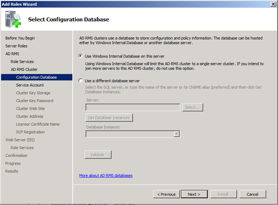278x205 pixels.
Task: Open Role Services under Web Server (IIS)
Action: (22, 148)
